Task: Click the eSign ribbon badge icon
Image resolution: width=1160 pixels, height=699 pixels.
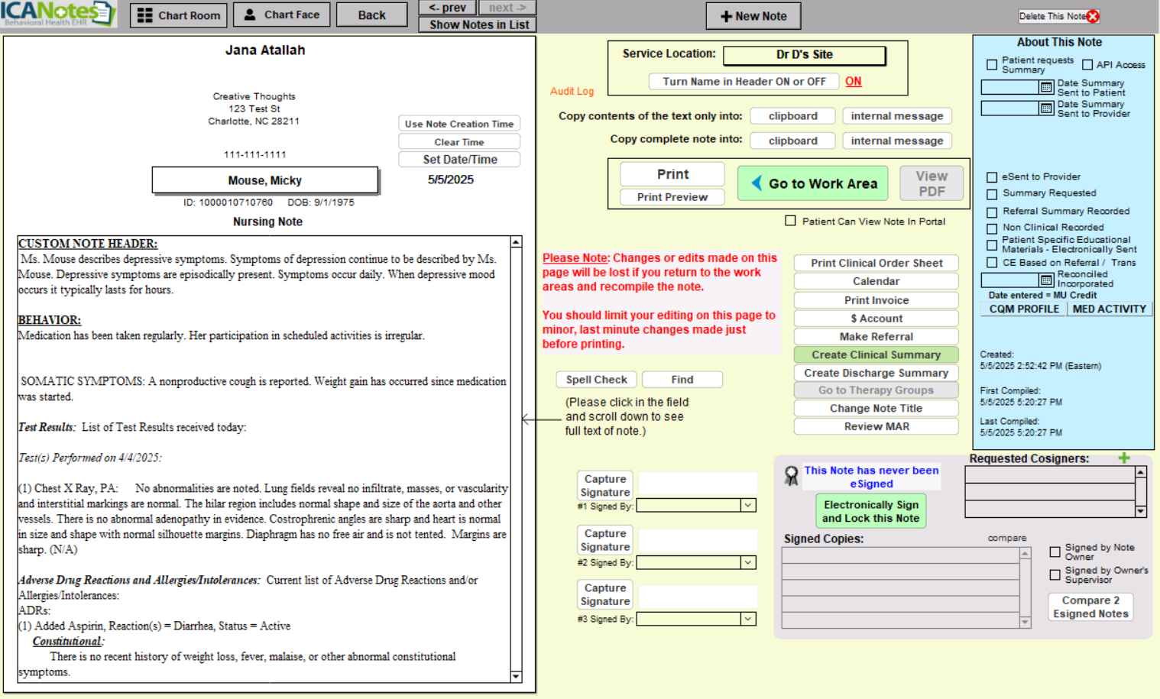Action: point(792,476)
